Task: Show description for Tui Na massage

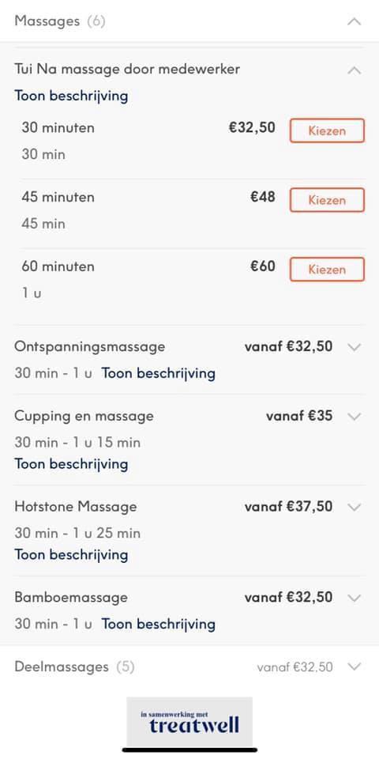Action: pos(71,96)
